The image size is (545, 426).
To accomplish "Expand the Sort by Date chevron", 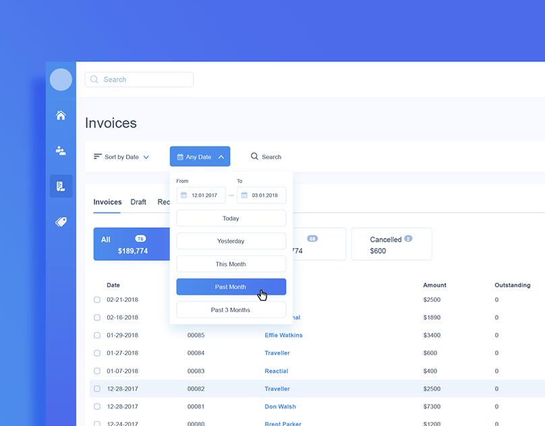I will (146, 157).
